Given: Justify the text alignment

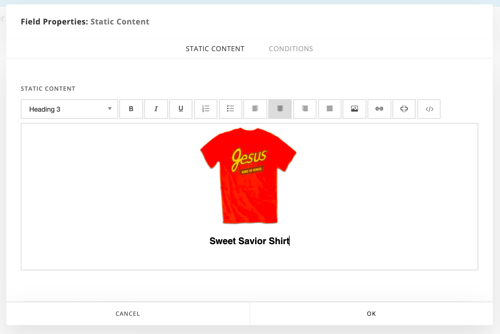Looking at the screenshot, I should (x=330, y=109).
